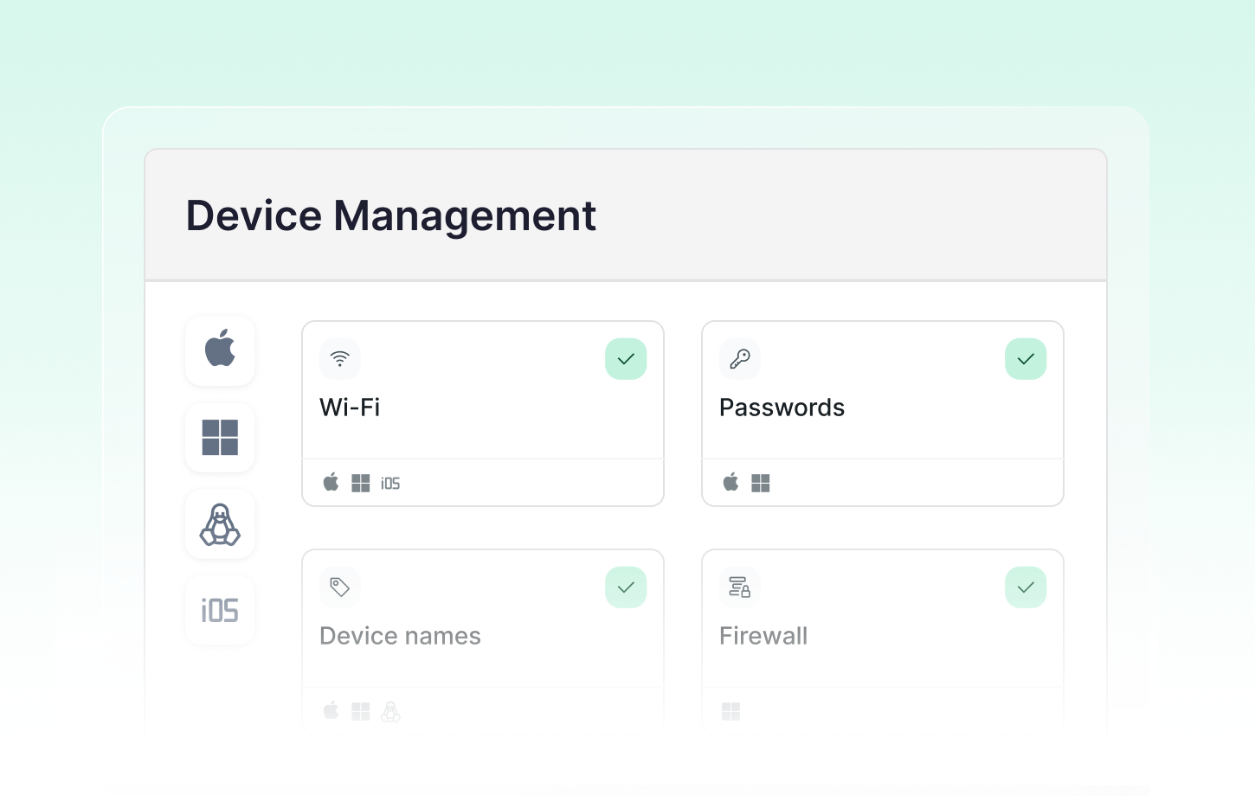The image size is (1255, 796).
Task: Open the Passwords card
Action: [x=782, y=407]
